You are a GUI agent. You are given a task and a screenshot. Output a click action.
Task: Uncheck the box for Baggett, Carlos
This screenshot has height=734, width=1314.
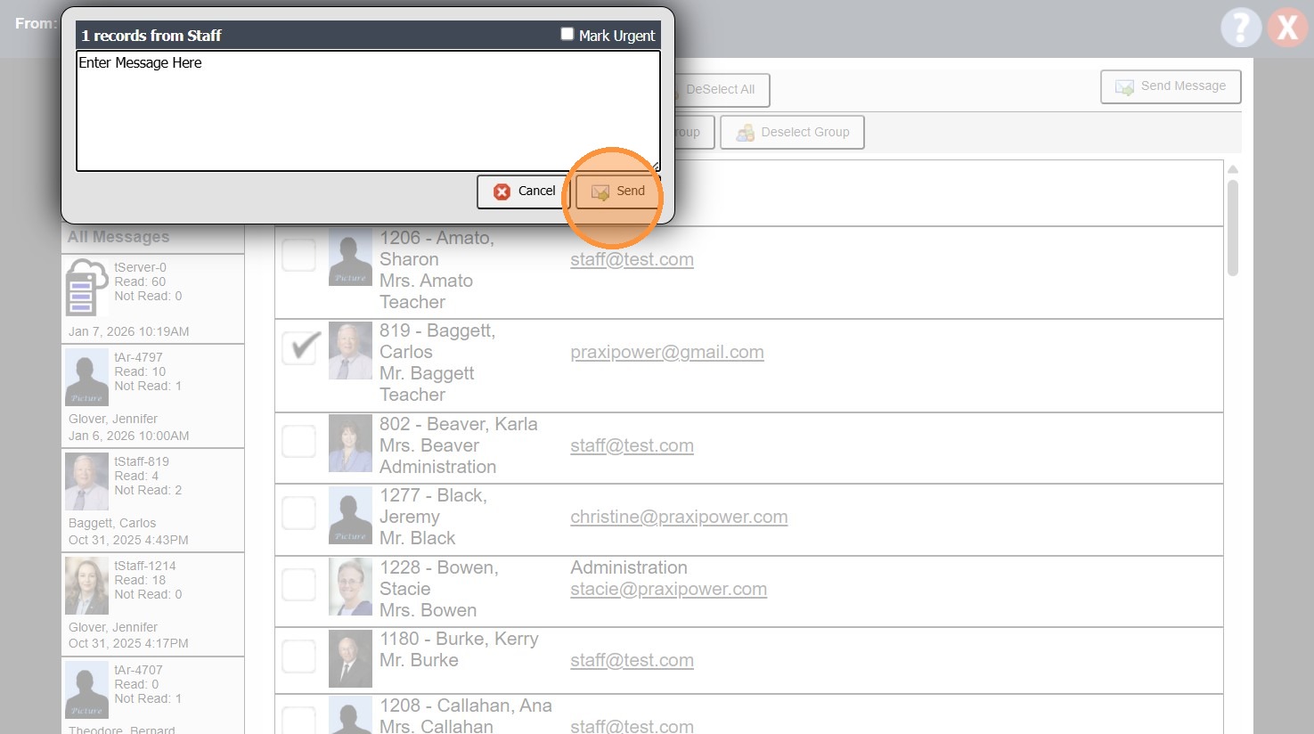(299, 348)
